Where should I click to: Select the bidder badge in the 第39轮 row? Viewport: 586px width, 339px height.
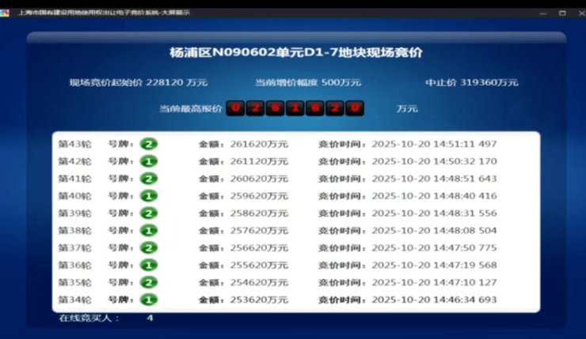tap(149, 213)
